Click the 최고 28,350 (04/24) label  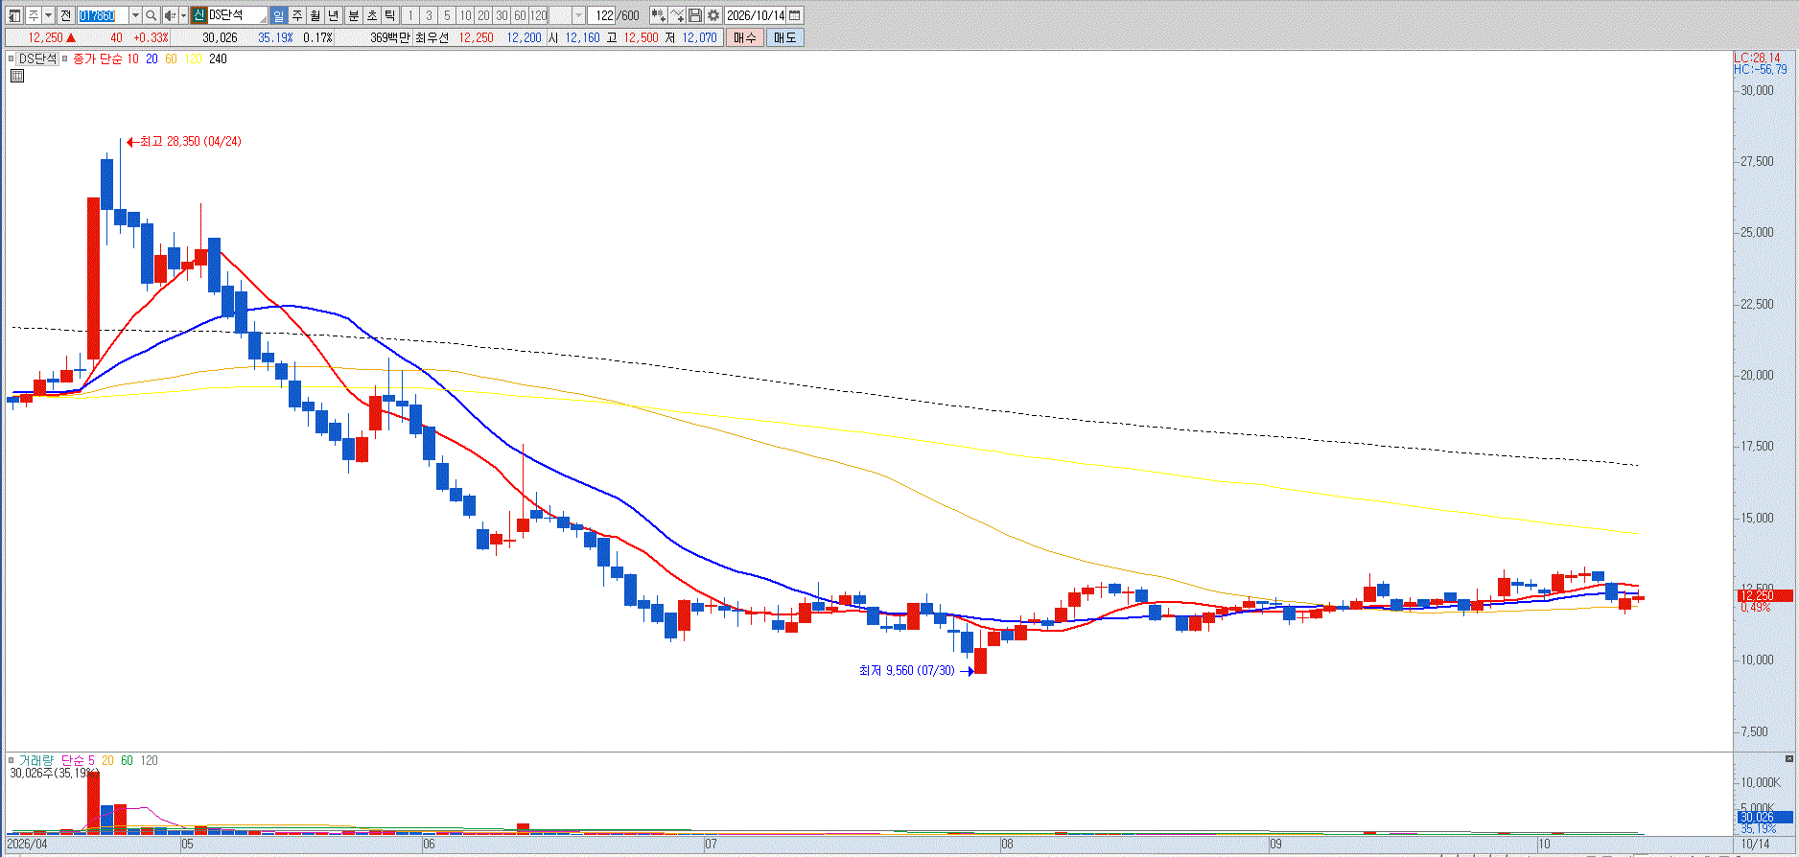pos(191,141)
